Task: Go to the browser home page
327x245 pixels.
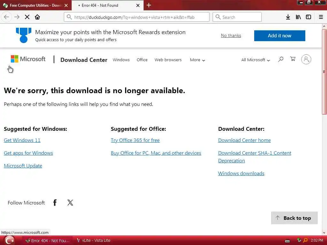Action: point(37,17)
